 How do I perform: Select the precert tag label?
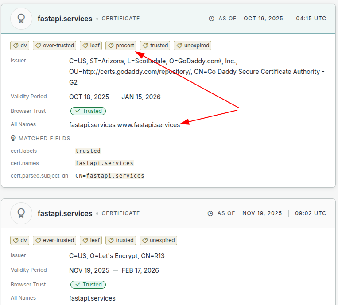point(121,46)
